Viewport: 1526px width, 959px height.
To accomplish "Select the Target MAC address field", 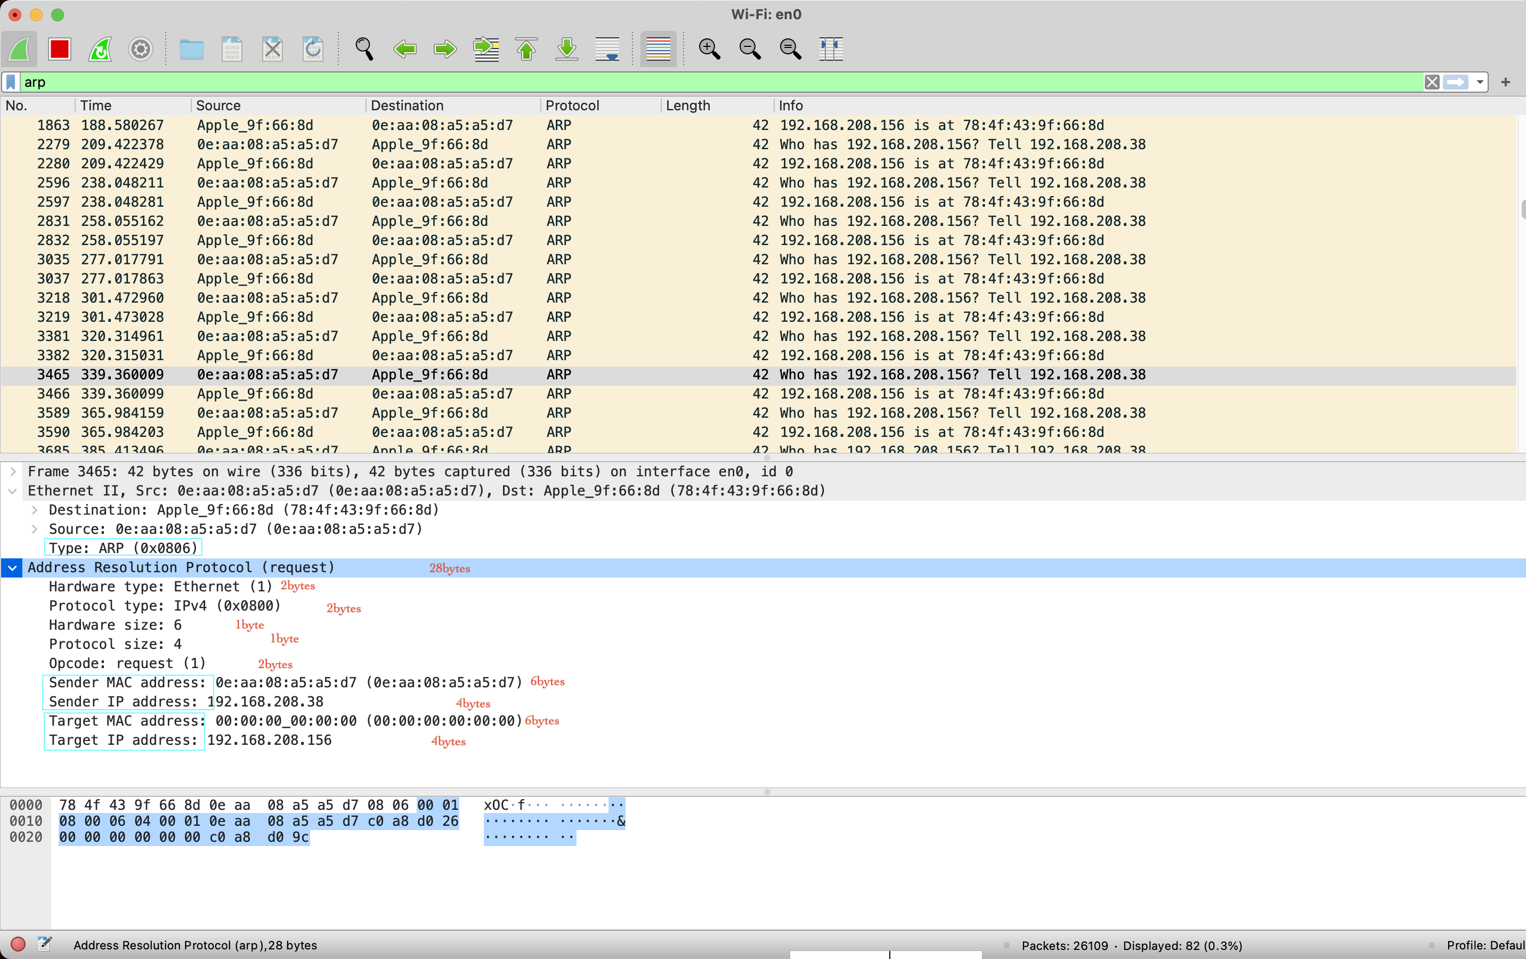I will click(x=285, y=721).
